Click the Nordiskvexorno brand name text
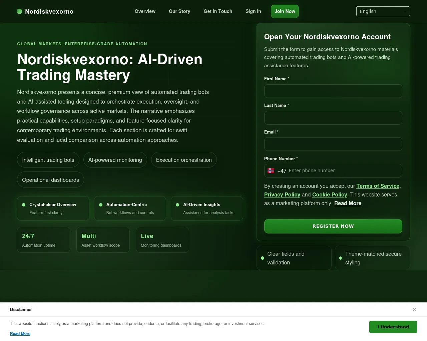The width and height of the screenshot is (427, 341). 49,11
